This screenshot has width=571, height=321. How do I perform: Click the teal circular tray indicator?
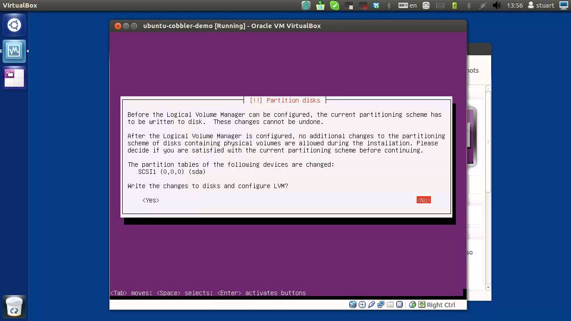(x=306, y=5)
